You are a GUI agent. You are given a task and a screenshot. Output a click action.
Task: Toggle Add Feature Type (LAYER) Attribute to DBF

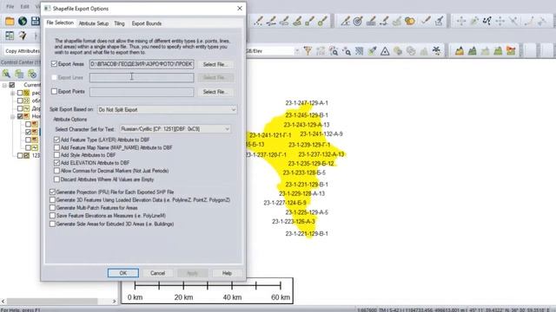(56, 140)
